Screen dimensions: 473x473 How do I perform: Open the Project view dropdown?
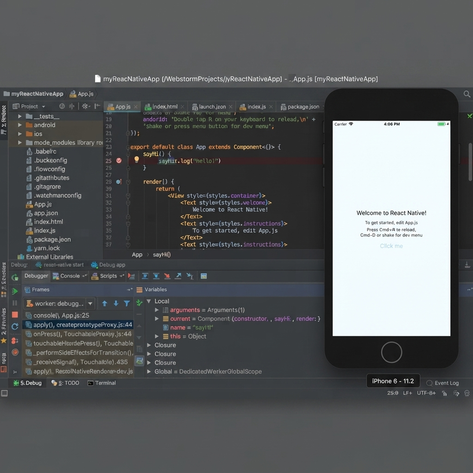click(29, 106)
